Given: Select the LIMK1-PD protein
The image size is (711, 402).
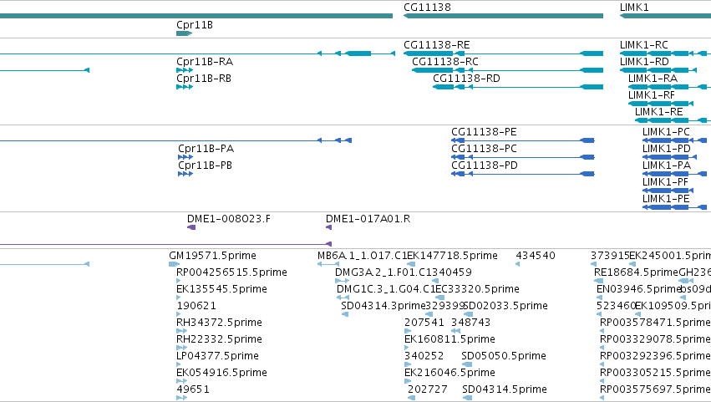Looking at the screenshot, I should 670,157.
